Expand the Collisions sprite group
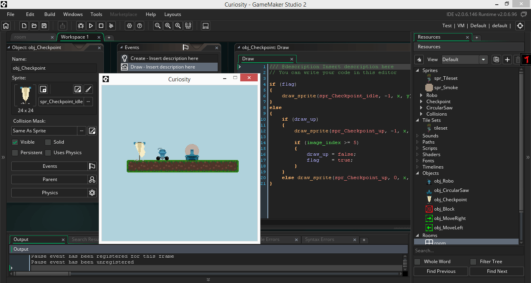The image size is (531, 283). pyautogui.click(x=422, y=114)
